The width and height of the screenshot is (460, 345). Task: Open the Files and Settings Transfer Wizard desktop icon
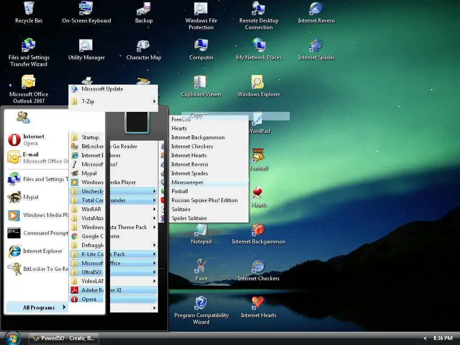pos(29,52)
